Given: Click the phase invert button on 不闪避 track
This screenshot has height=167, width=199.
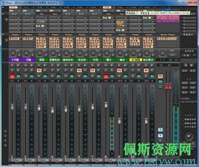Looking at the screenshot, I should (19, 55).
